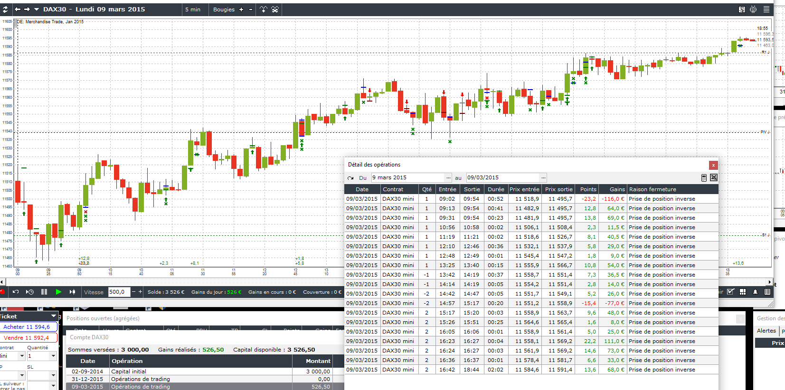
Task: Close the Détail des opérations window
Action: point(713,165)
